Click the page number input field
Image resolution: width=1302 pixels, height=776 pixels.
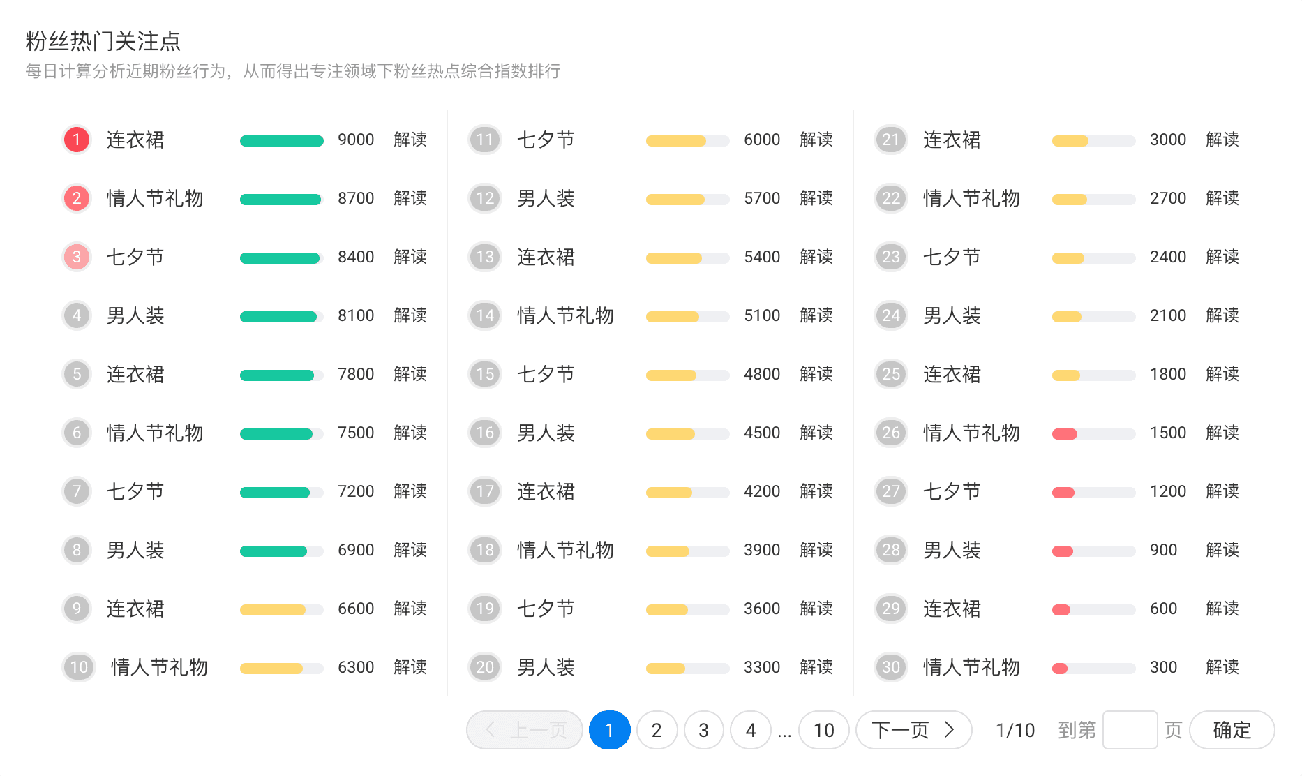pyautogui.click(x=1130, y=730)
